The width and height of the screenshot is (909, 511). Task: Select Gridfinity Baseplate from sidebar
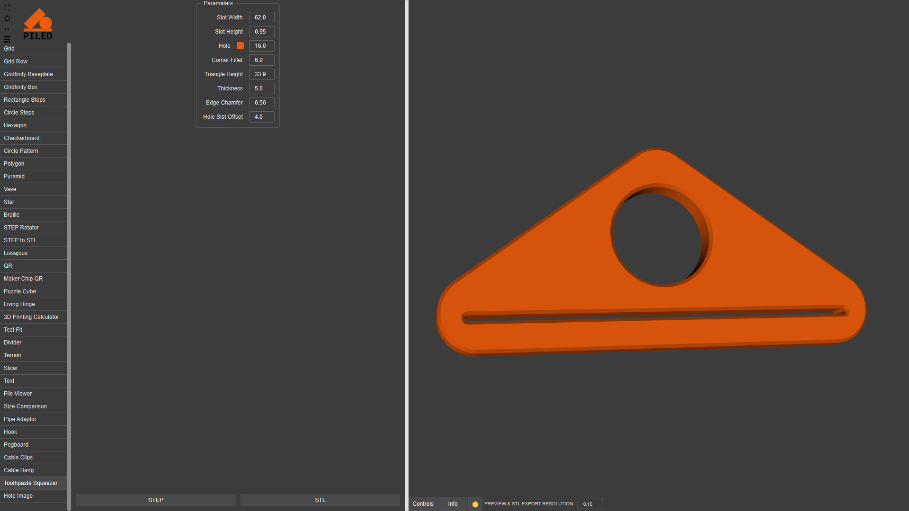[x=28, y=74]
